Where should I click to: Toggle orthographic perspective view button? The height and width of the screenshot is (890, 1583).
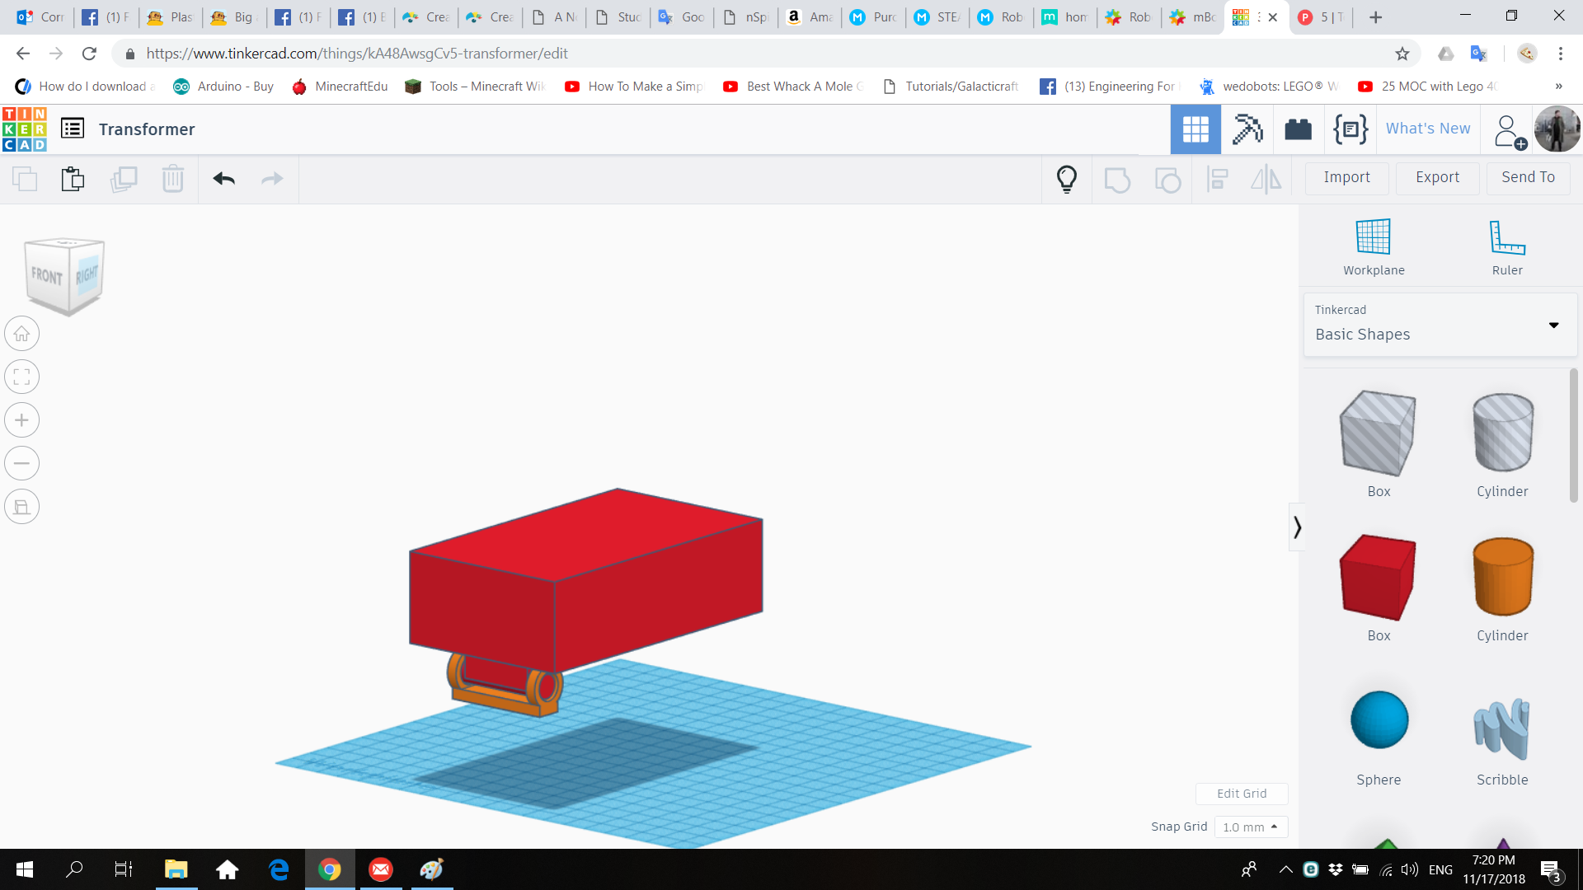(x=22, y=507)
